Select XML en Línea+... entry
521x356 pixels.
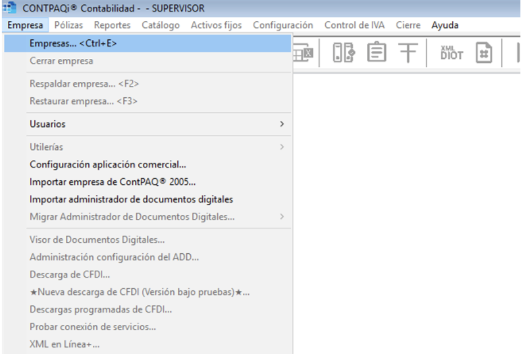coord(147,344)
